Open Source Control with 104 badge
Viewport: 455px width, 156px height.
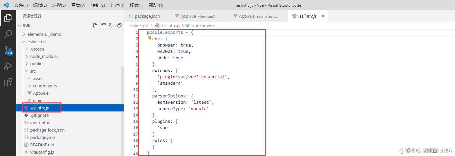(8, 51)
